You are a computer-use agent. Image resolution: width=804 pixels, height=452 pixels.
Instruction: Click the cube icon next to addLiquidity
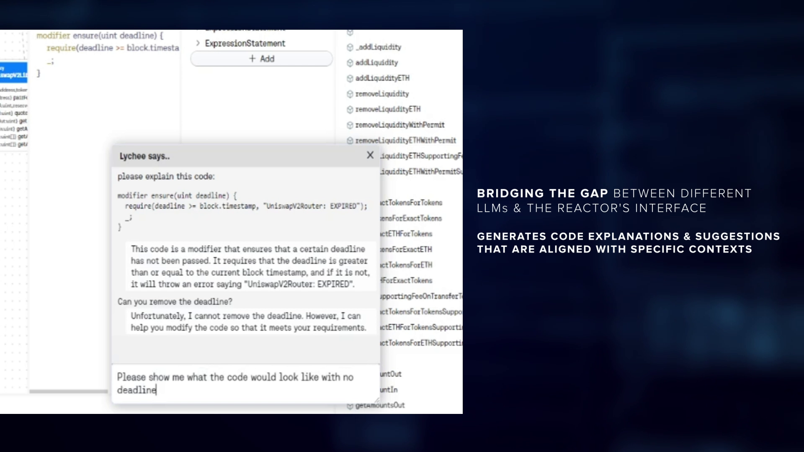(350, 63)
